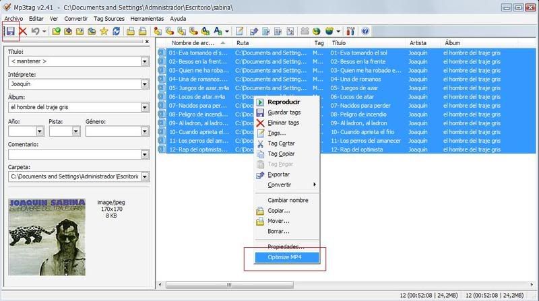Open the Editar menu

pos(36,19)
